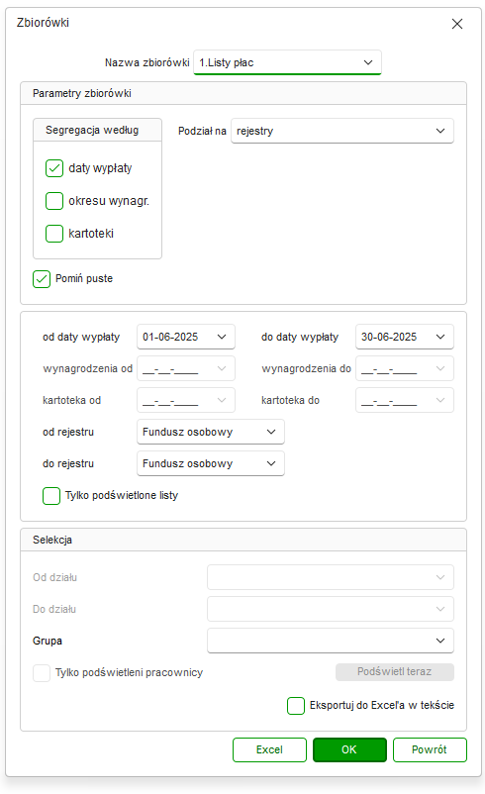Click the kartoteka do date field
Image resolution: width=485 pixels, height=794 pixels.
pyautogui.click(x=405, y=400)
